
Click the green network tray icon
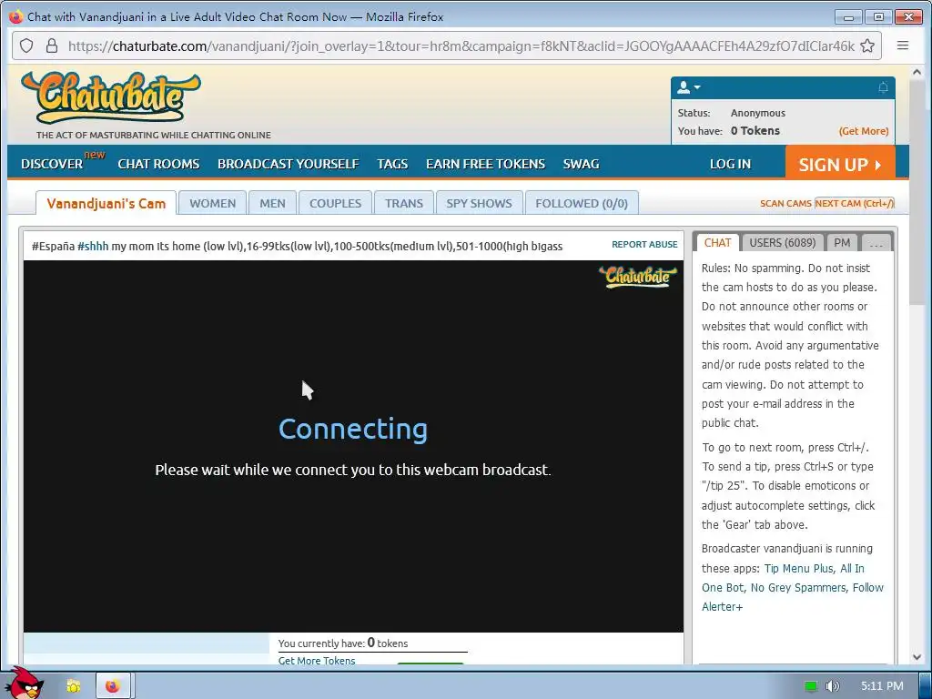[x=810, y=686]
